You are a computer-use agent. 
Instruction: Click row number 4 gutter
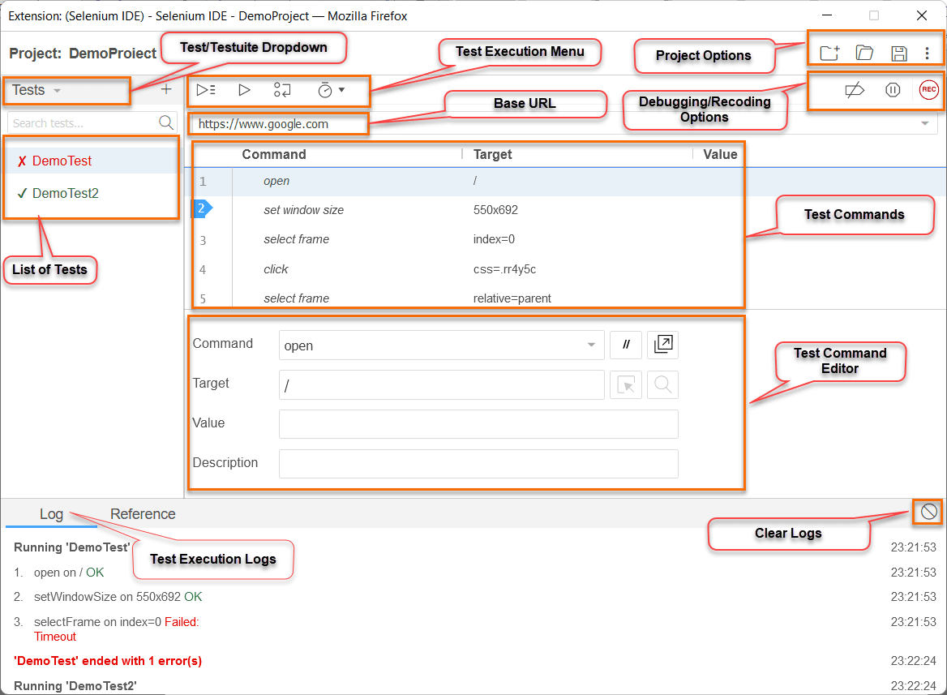[203, 269]
